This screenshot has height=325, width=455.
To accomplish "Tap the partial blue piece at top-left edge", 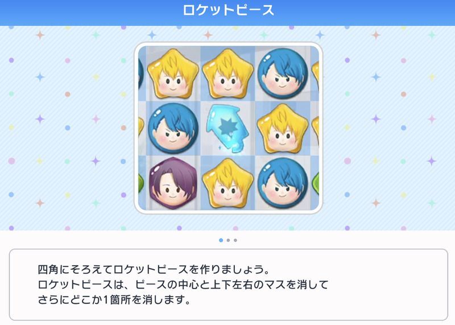I will (x=140, y=74).
